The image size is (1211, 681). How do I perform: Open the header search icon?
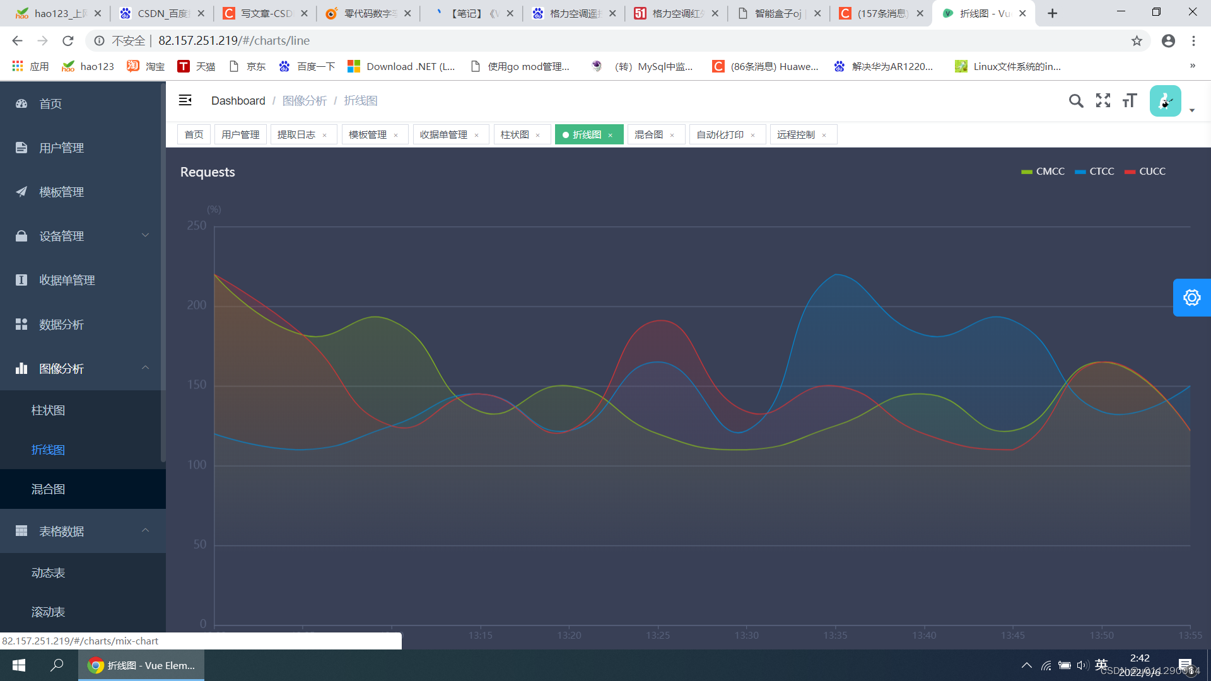(1076, 101)
